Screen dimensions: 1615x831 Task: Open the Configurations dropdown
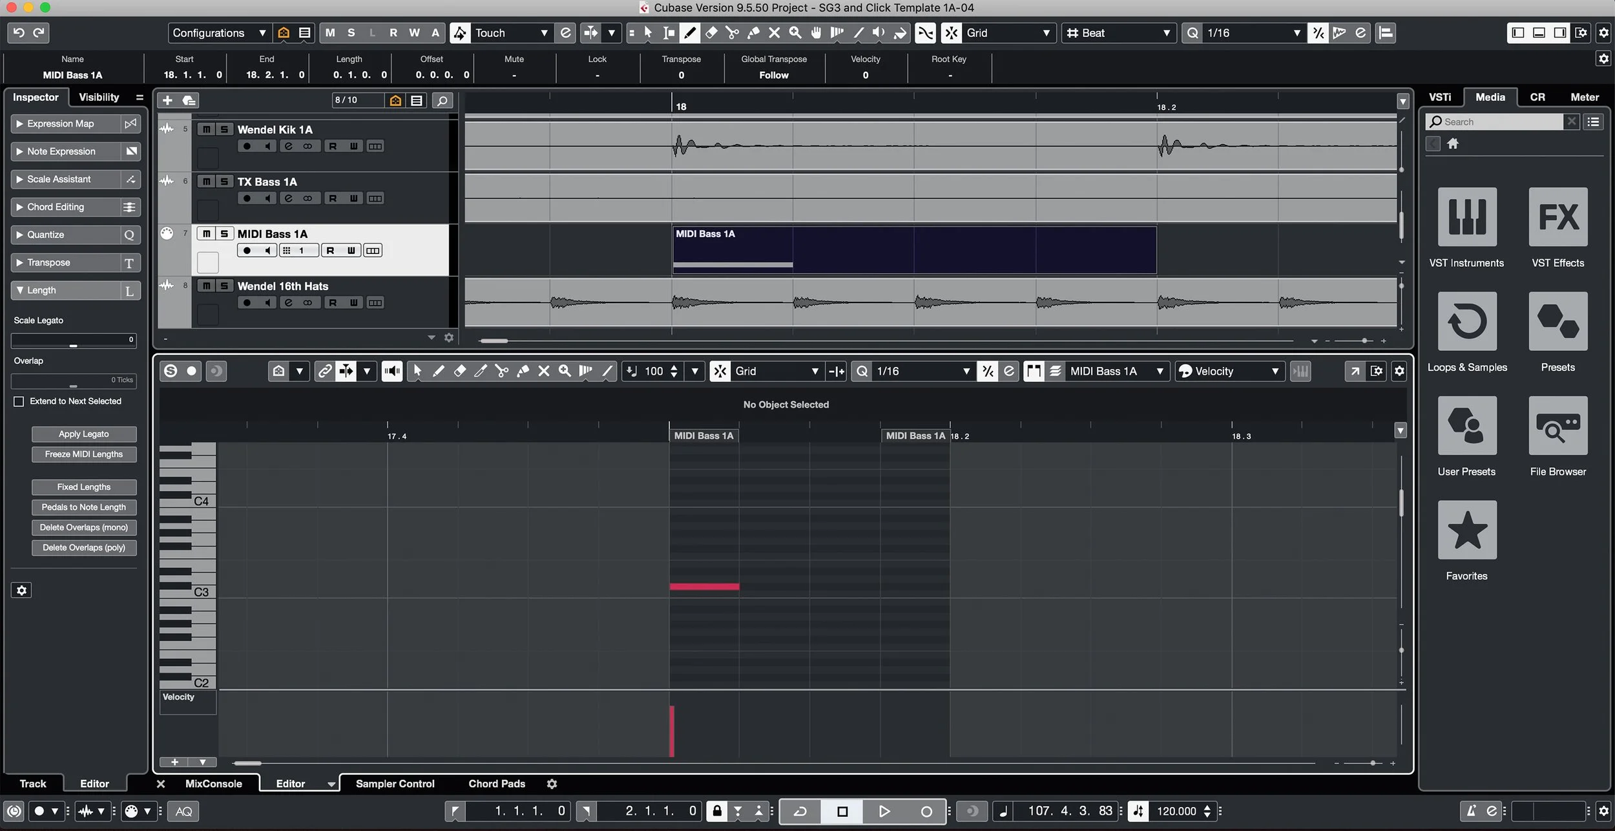click(x=219, y=33)
